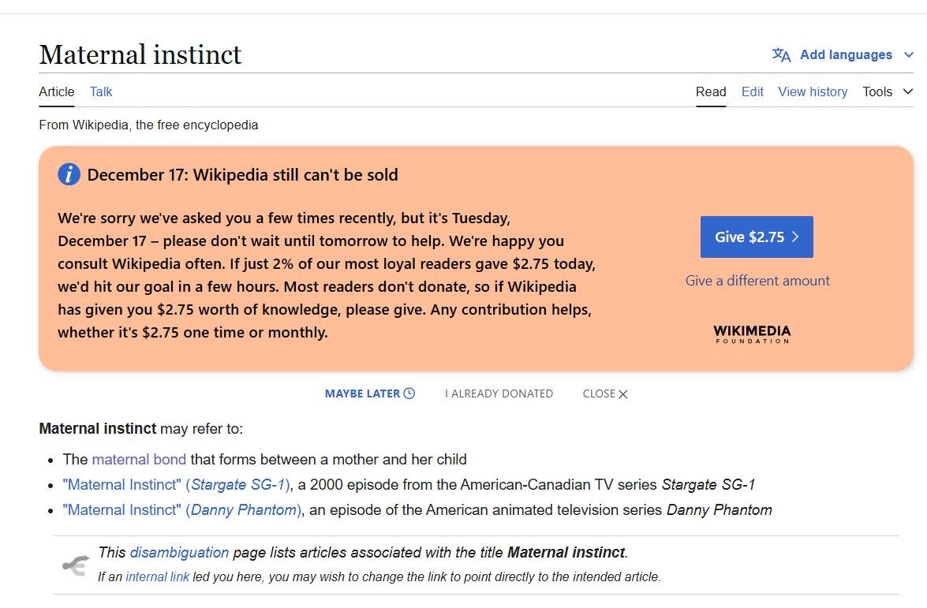The image size is (927, 608).
Task: Click the blue info icon in banner
Action: click(69, 174)
